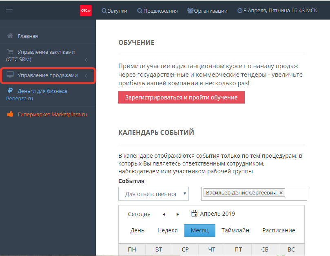Click the shopping cart Управление закупками icon
Screen dimensions: 330x256
10,52
